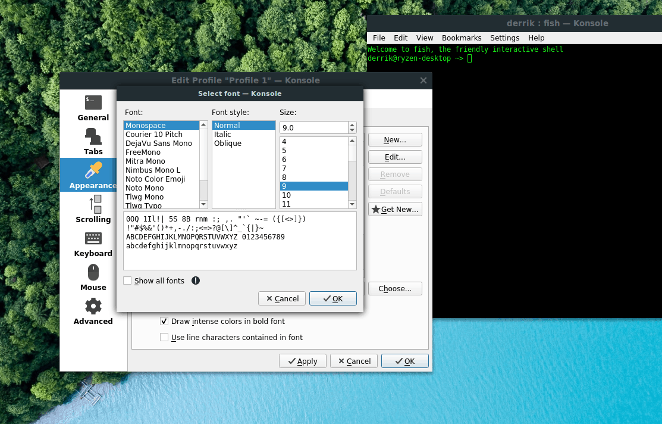Select Monospace font in the list
Viewport: 662px width, 424px height.
tap(161, 125)
